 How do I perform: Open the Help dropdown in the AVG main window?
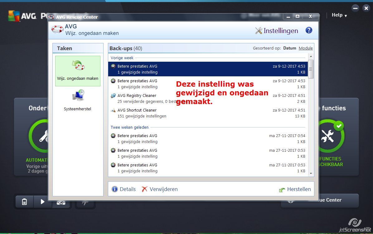[x=339, y=15]
